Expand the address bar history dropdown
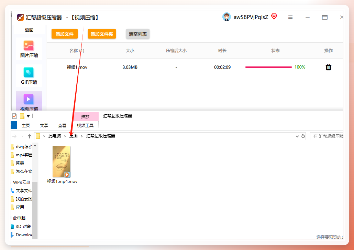 297,136
